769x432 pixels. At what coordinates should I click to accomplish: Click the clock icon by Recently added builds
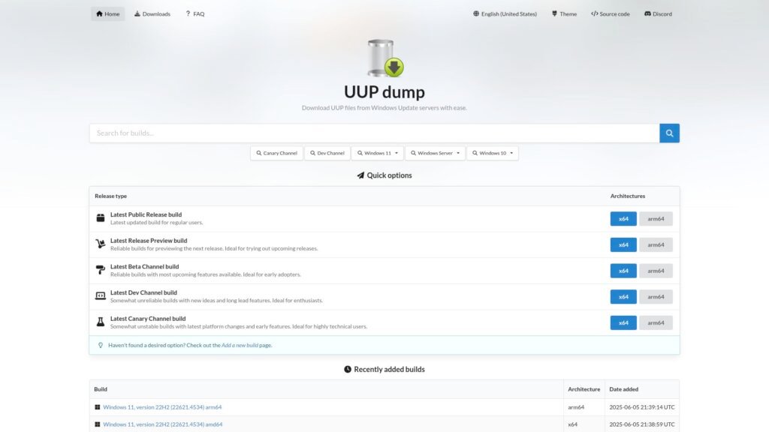click(348, 369)
